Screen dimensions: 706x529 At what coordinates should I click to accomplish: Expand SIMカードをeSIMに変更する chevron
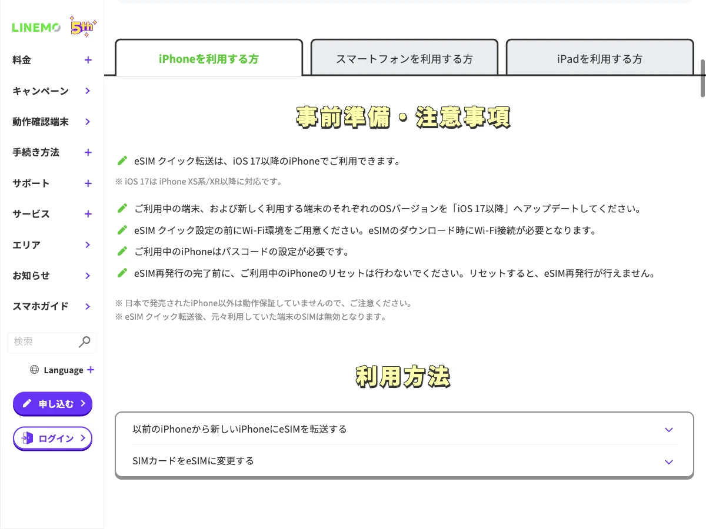(x=668, y=461)
